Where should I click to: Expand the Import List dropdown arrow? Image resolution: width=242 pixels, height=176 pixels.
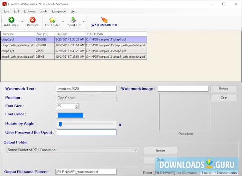pos(84,22)
